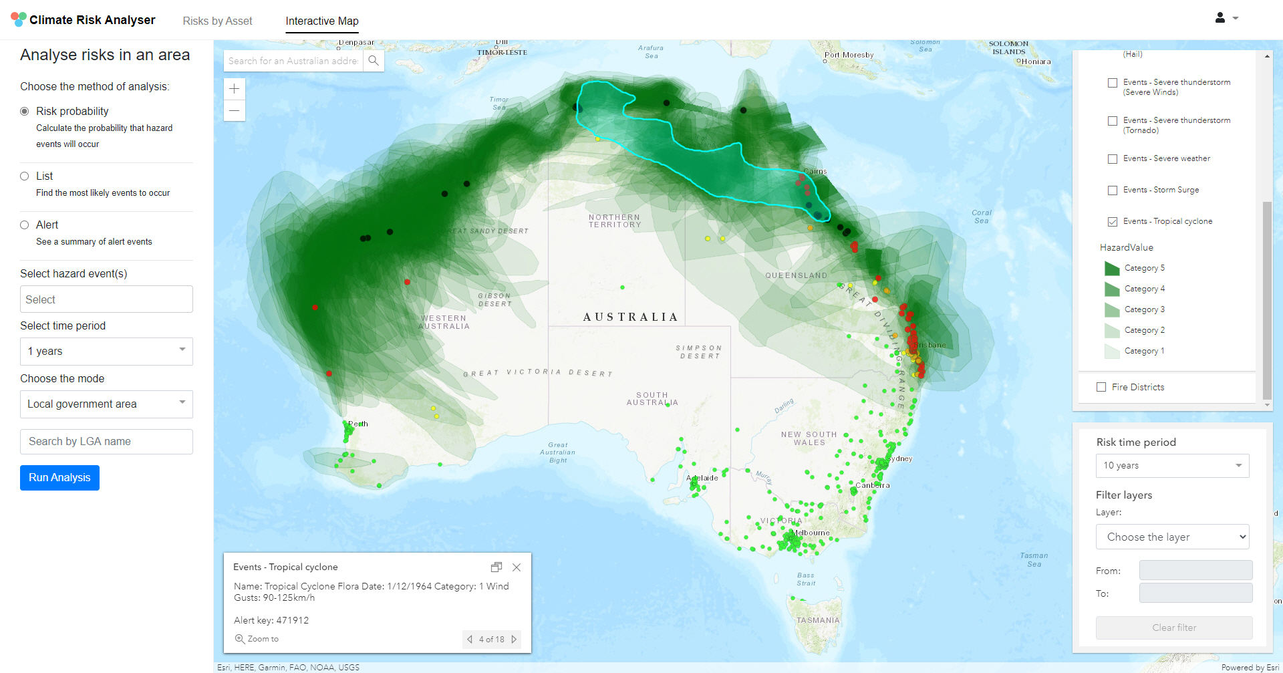Image resolution: width=1283 pixels, height=673 pixels.
Task: Click the Search by LGA name field
Action: [106, 442]
